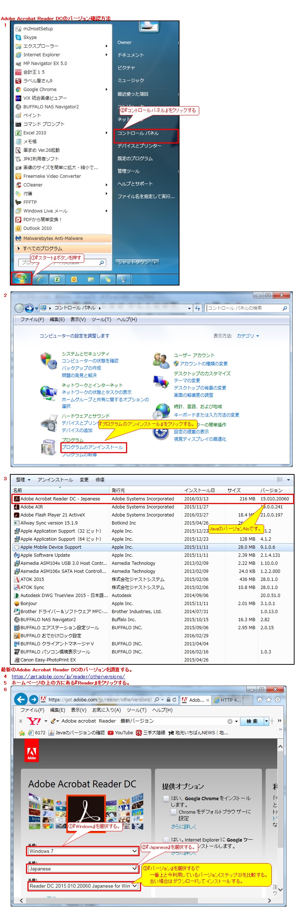The width and height of the screenshot is (296, 910).
Task: Switch to HTTP 4... browser tab
Action: tap(227, 700)
